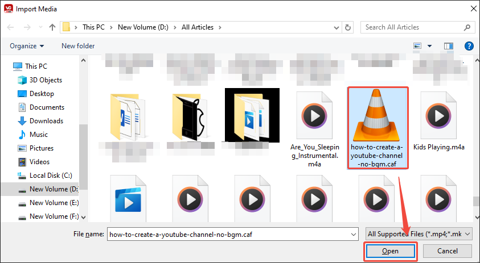Click the 3D Objects cube icon

tap(22, 80)
